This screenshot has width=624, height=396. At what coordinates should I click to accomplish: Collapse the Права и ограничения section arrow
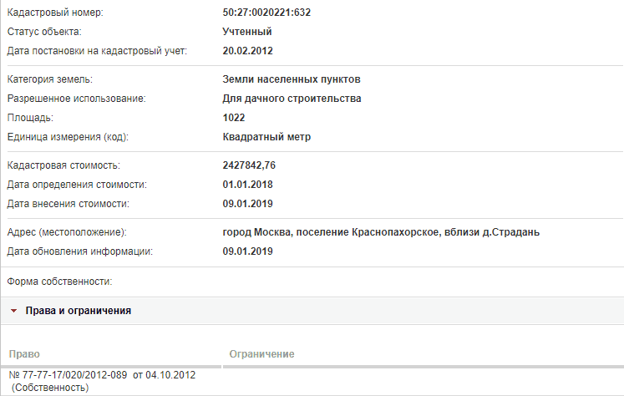pyautogui.click(x=14, y=311)
